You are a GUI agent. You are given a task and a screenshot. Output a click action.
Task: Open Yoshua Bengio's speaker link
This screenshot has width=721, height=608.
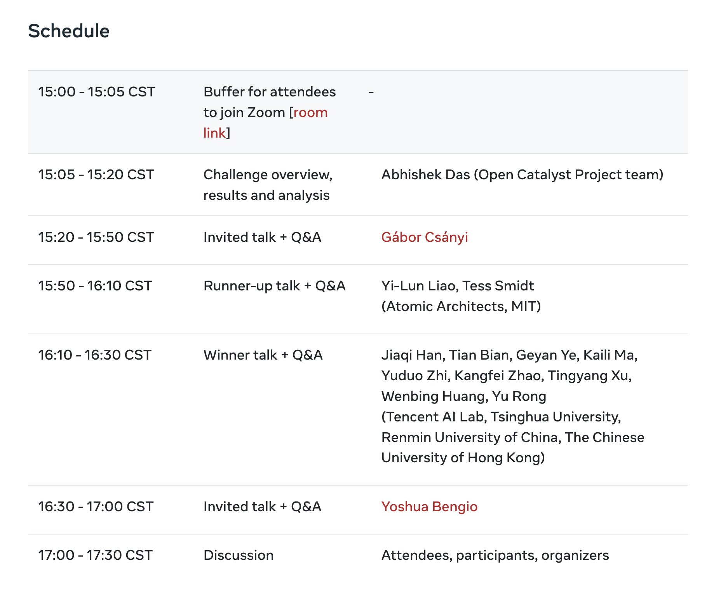429,507
